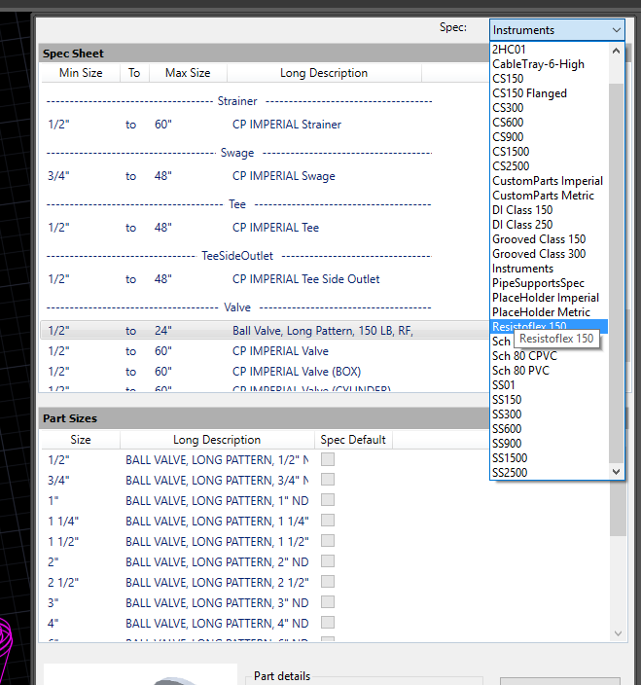Click the Spec Default column header

tap(353, 440)
